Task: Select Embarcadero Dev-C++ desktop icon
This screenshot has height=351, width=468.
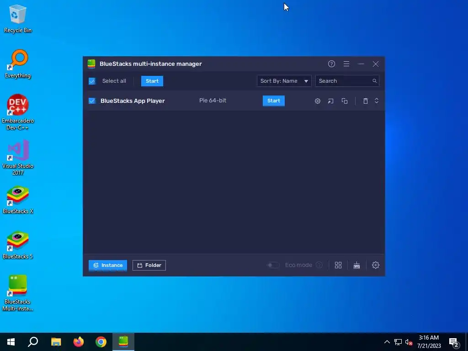Action: pyautogui.click(x=18, y=112)
